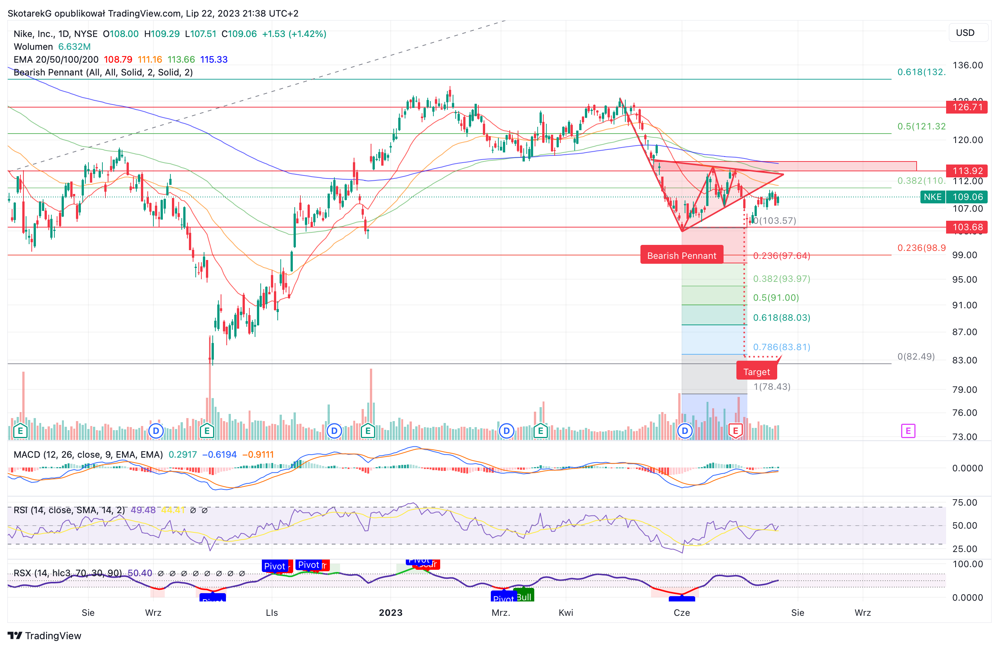This screenshot has height=649, width=999.
Task: Click the 0.5(91.00) Fibonacci label
Action: point(776,298)
